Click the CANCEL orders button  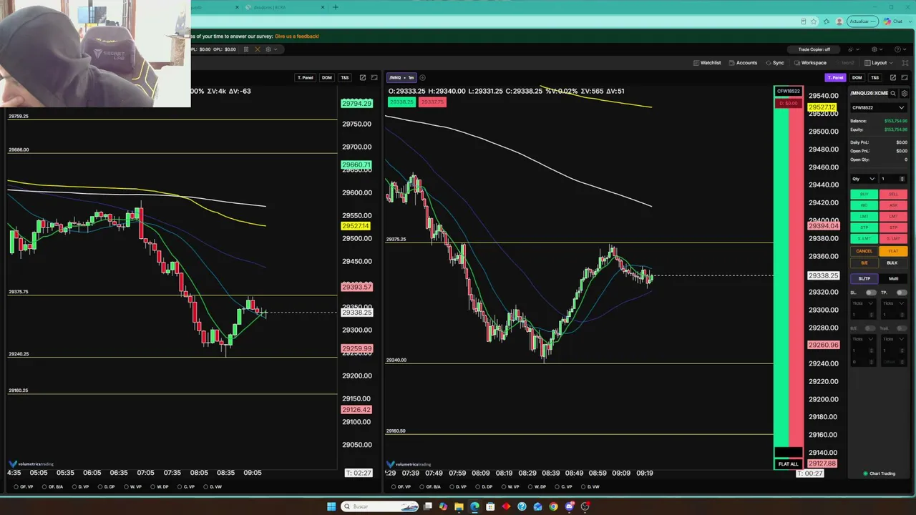pos(864,251)
